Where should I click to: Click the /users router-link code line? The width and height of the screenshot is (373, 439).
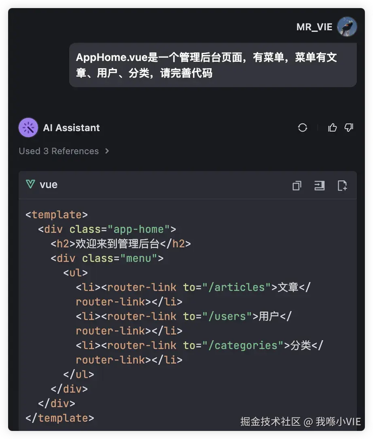click(x=183, y=323)
